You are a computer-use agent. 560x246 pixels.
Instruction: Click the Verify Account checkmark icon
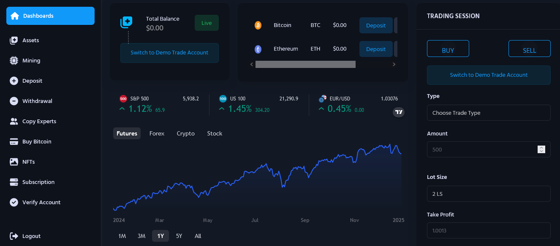14,202
